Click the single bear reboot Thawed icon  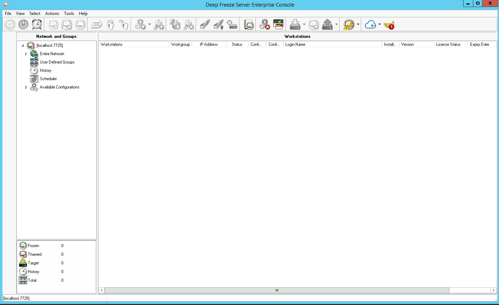[54, 25]
